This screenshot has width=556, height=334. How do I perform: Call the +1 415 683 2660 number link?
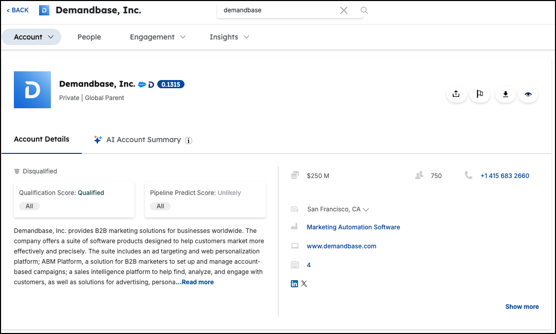pos(505,175)
